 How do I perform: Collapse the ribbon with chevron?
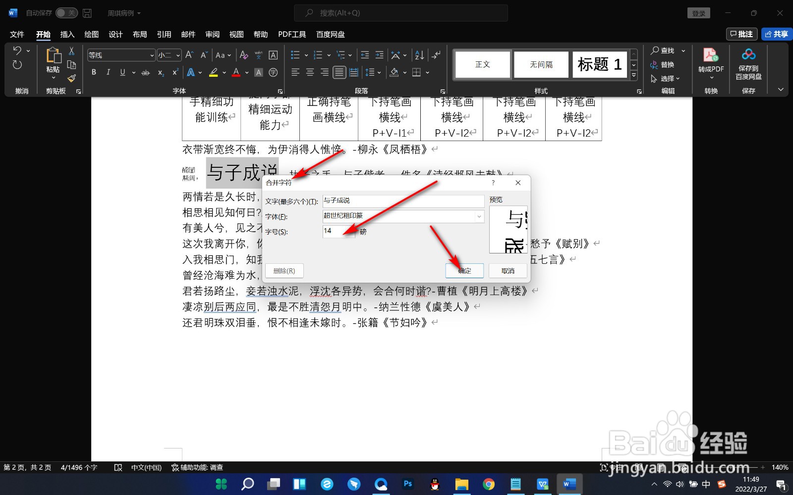click(x=781, y=90)
